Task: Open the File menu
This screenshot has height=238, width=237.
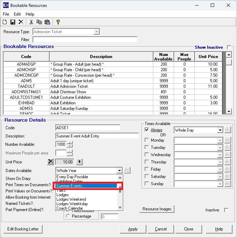Action: [x=6, y=14]
